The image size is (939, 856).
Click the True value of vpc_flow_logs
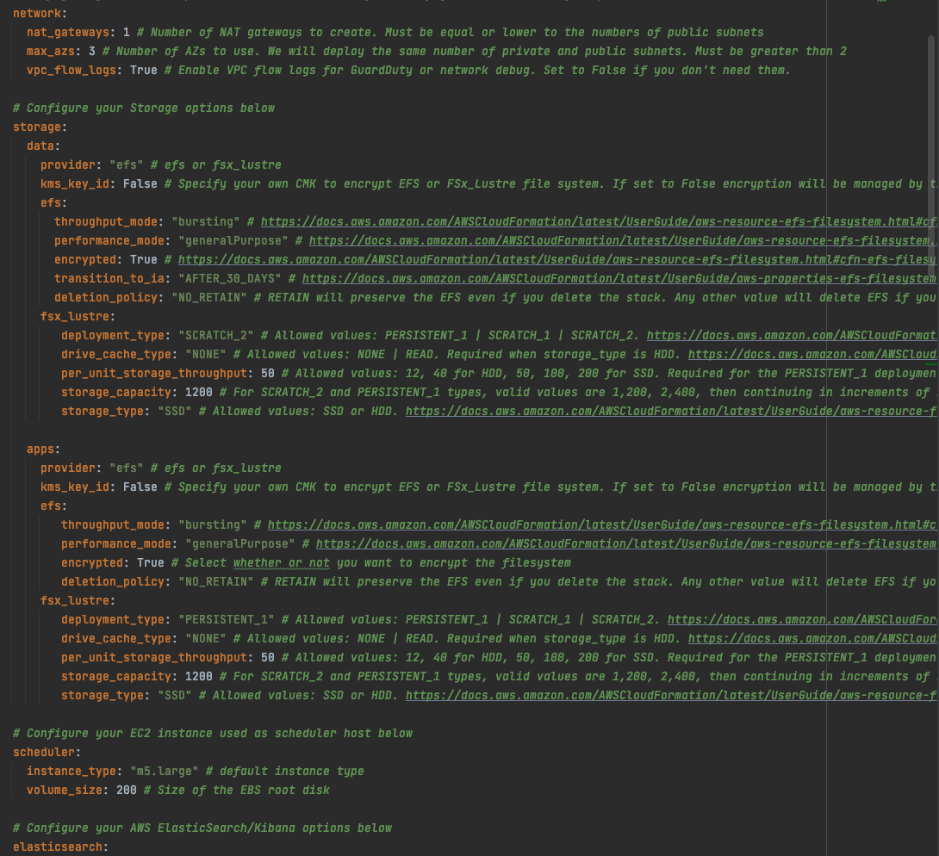pyautogui.click(x=143, y=70)
